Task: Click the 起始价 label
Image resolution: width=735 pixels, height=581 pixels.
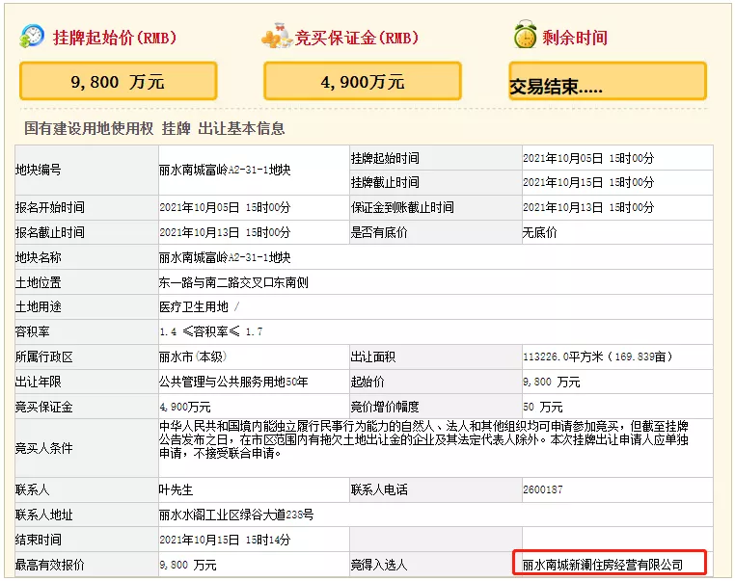Action: point(367,382)
